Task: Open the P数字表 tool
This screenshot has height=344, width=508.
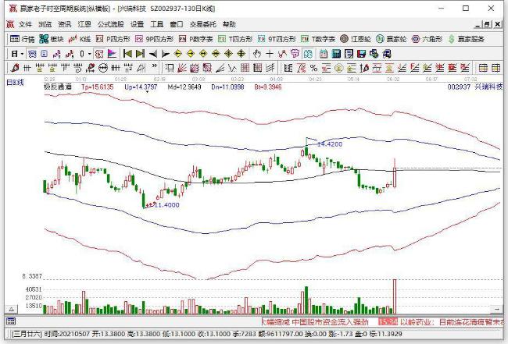Action: [x=195, y=39]
